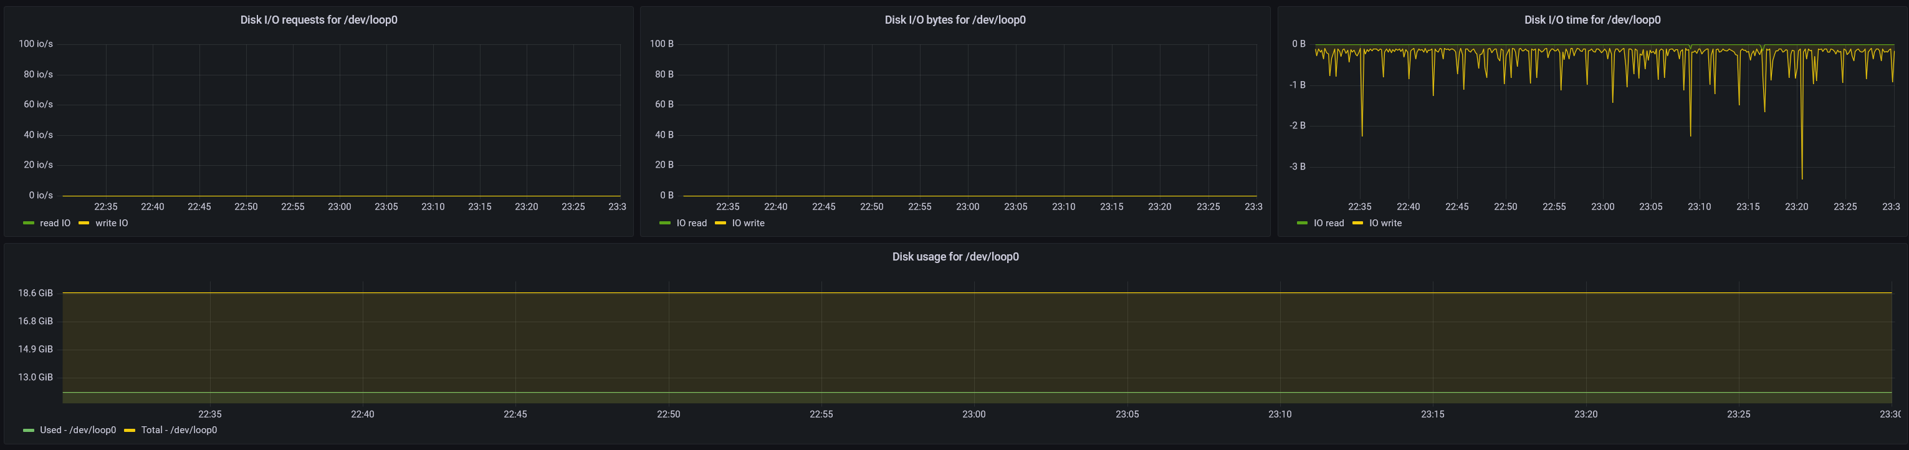Click the 13.0 GiB axis label
The height and width of the screenshot is (450, 1909).
click(36, 377)
